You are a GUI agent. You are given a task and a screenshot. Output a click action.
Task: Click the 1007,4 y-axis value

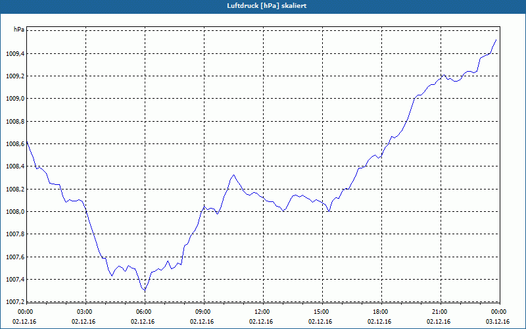click(x=15, y=279)
